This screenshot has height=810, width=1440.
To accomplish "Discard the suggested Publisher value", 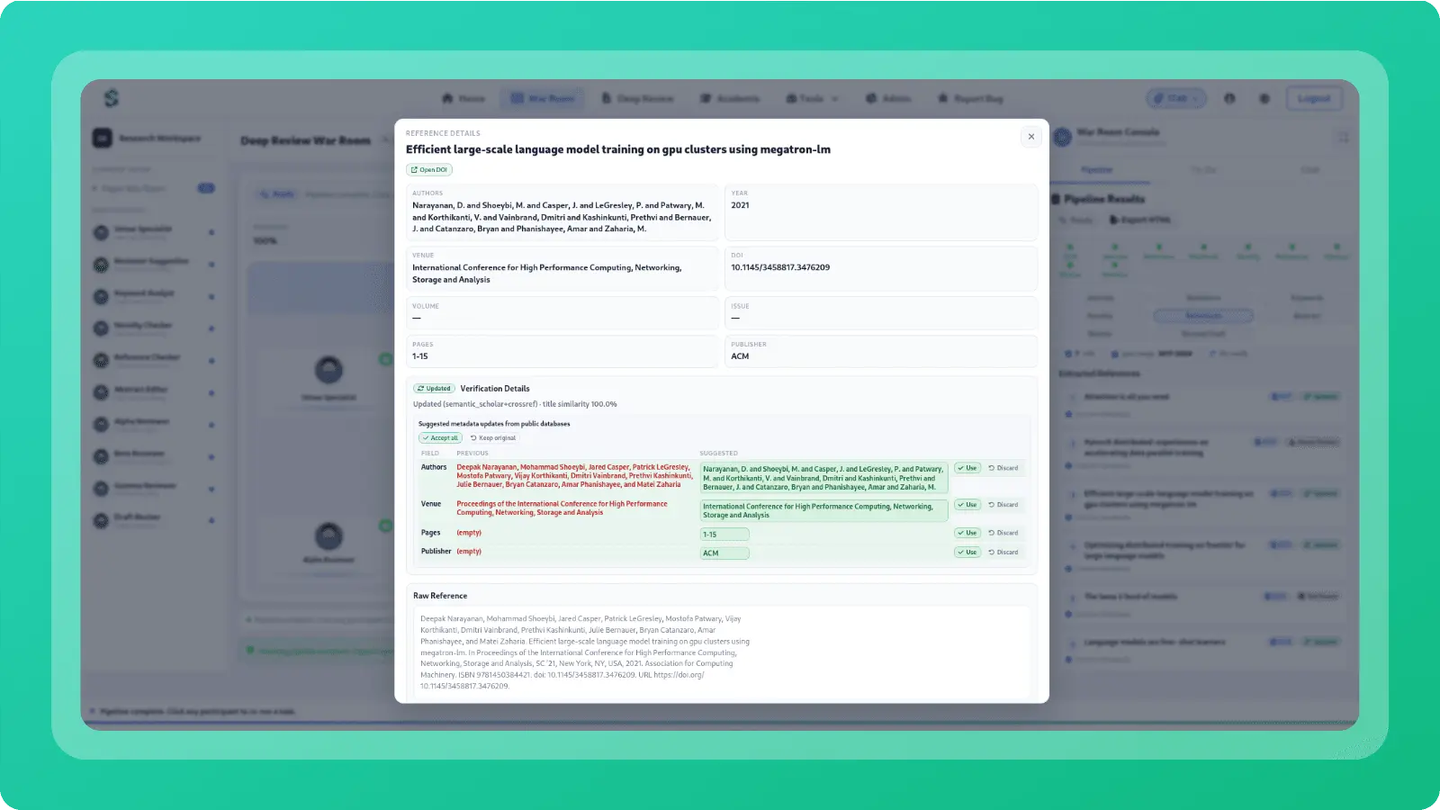I will (x=1003, y=553).
